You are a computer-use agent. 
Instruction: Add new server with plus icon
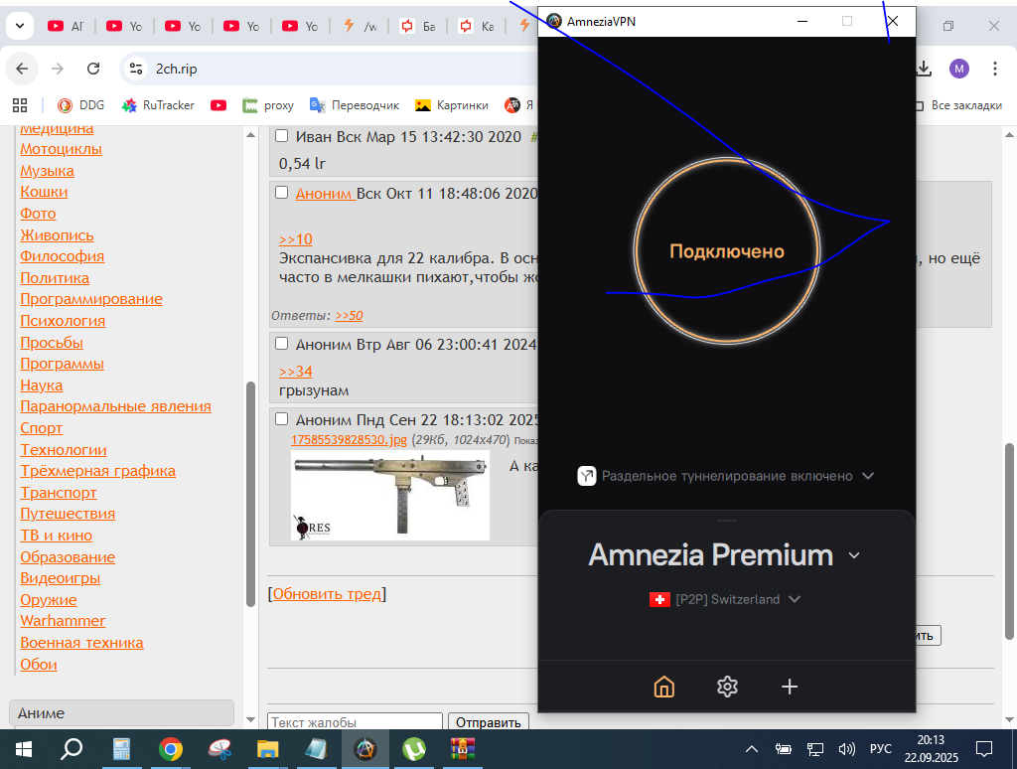coord(790,687)
